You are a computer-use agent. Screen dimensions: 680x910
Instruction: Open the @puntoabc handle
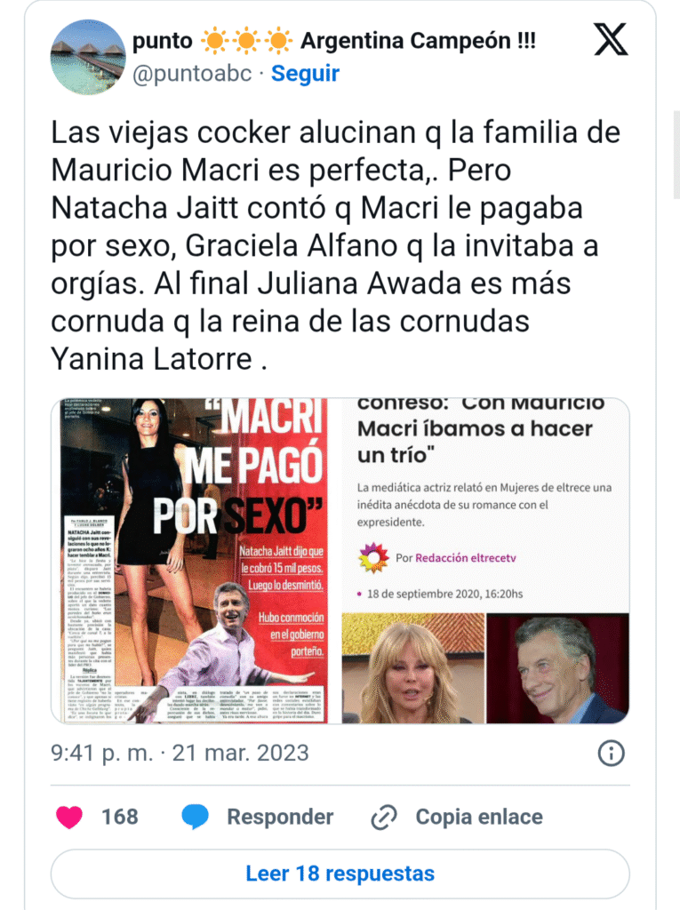(x=192, y=74)
